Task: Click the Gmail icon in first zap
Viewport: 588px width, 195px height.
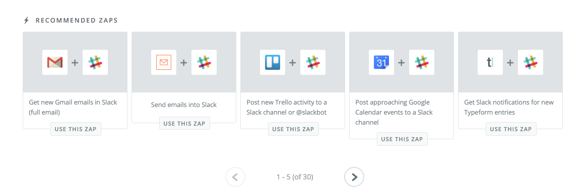Action: tap(55, 62)
